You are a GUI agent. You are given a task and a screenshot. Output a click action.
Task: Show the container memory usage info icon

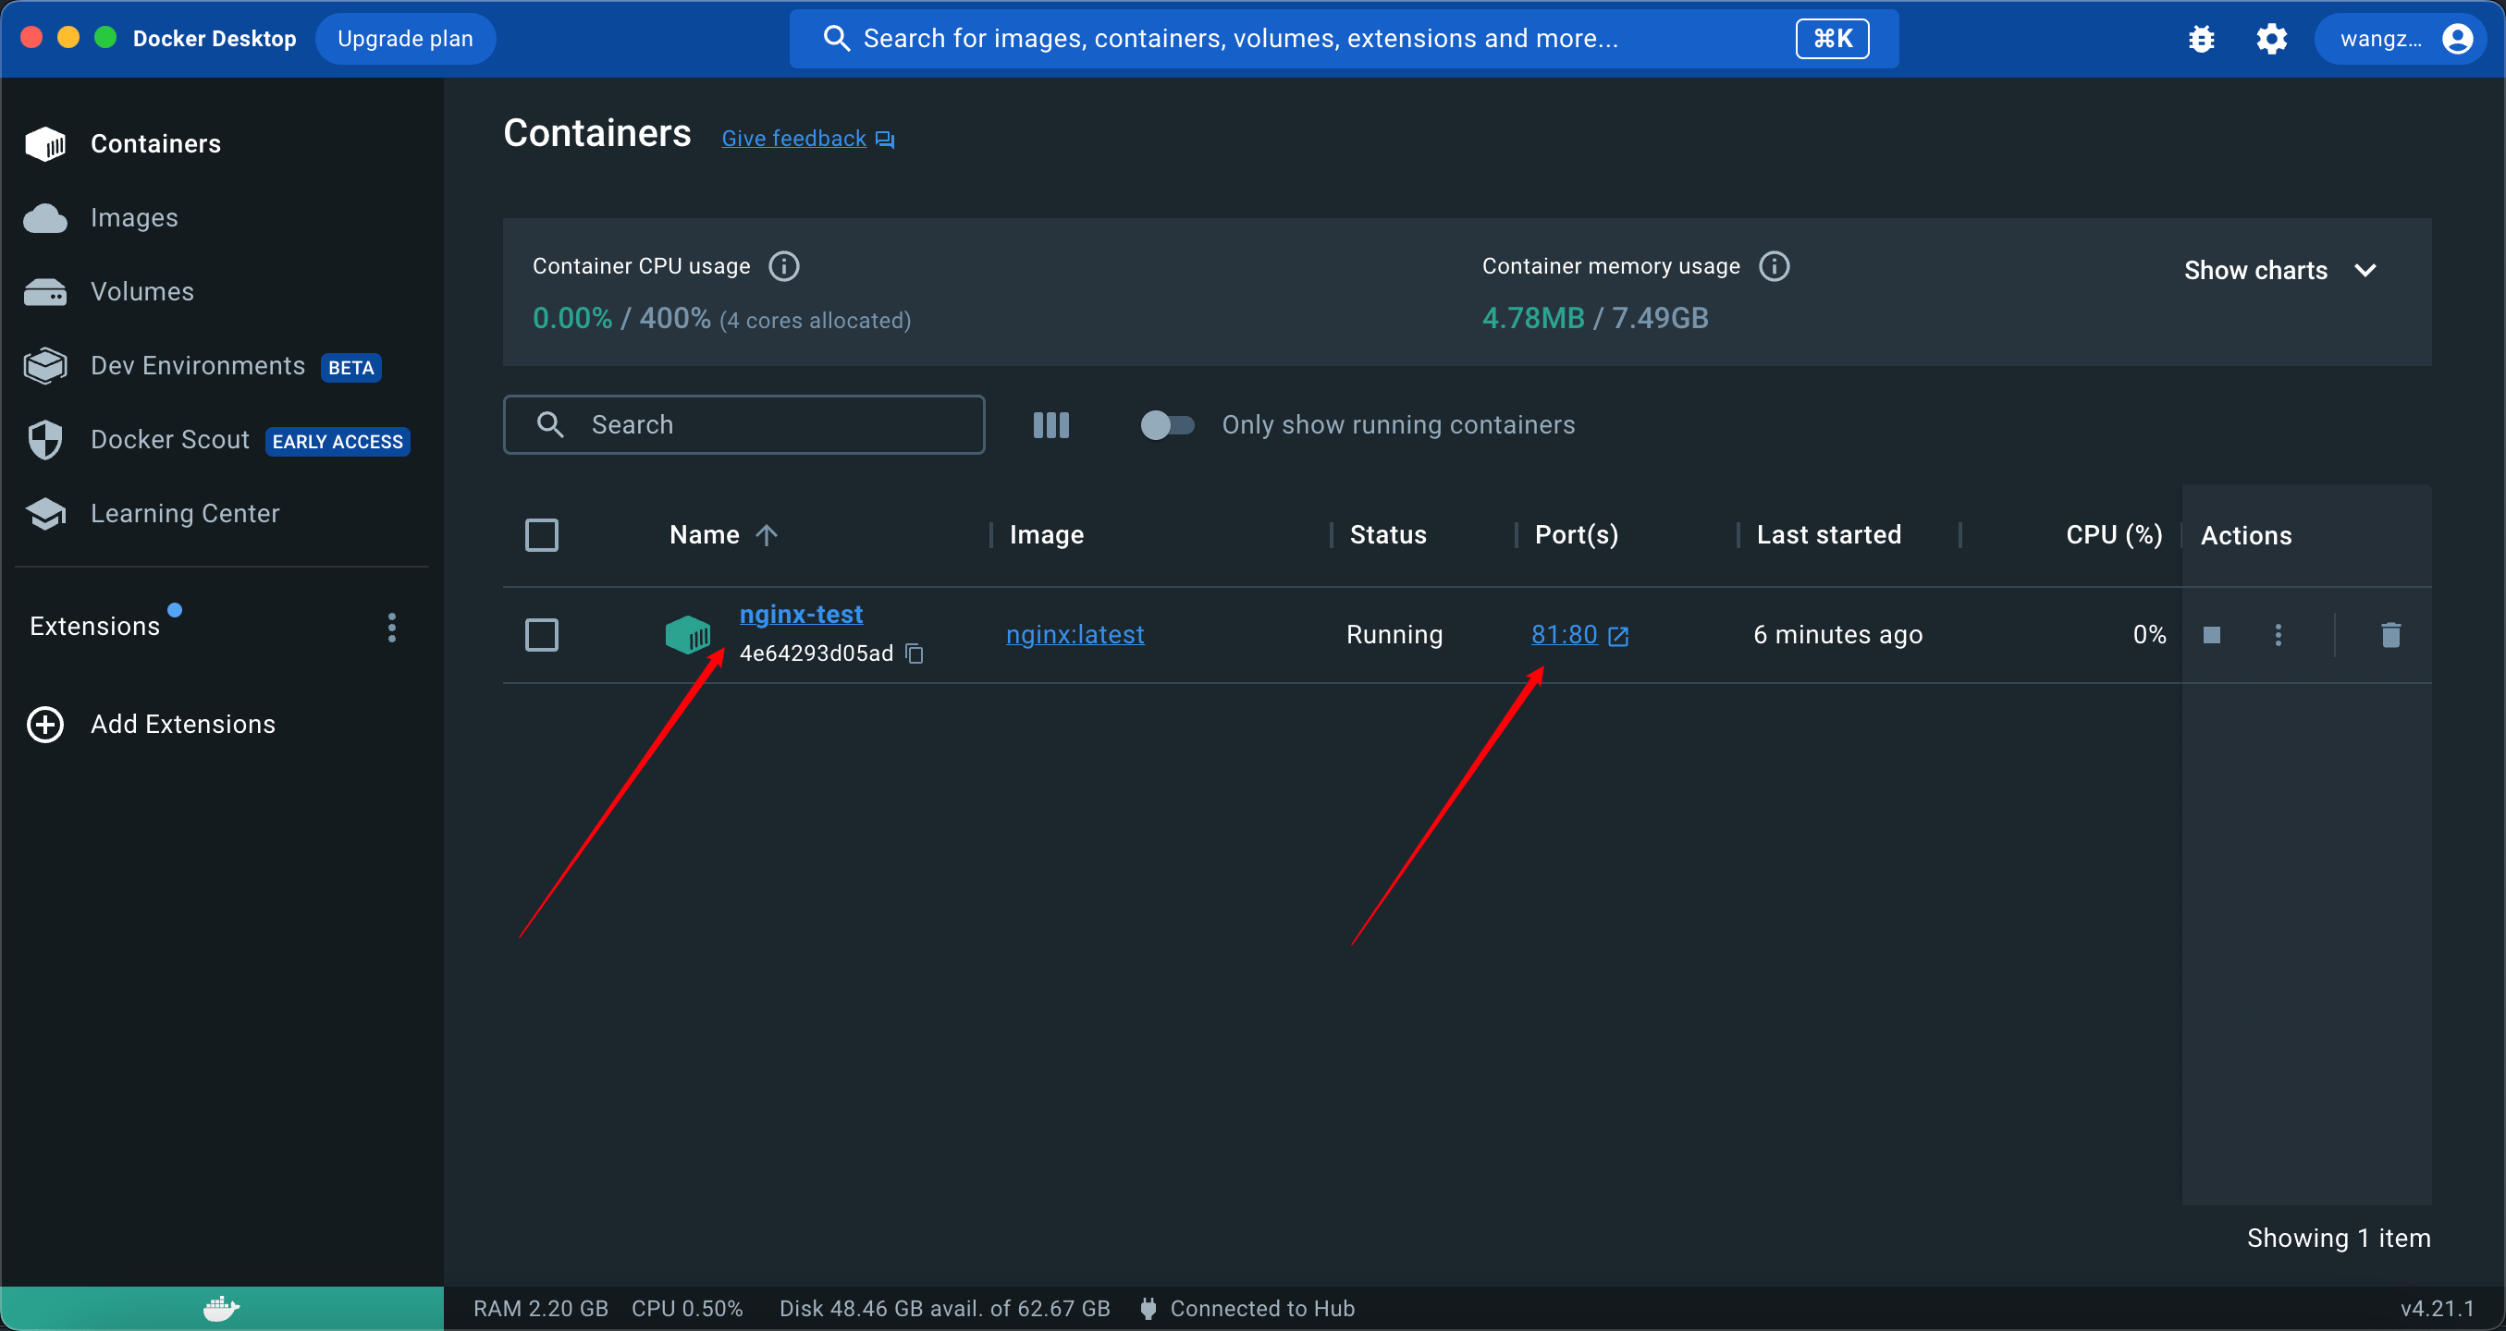coord(1774,266)
